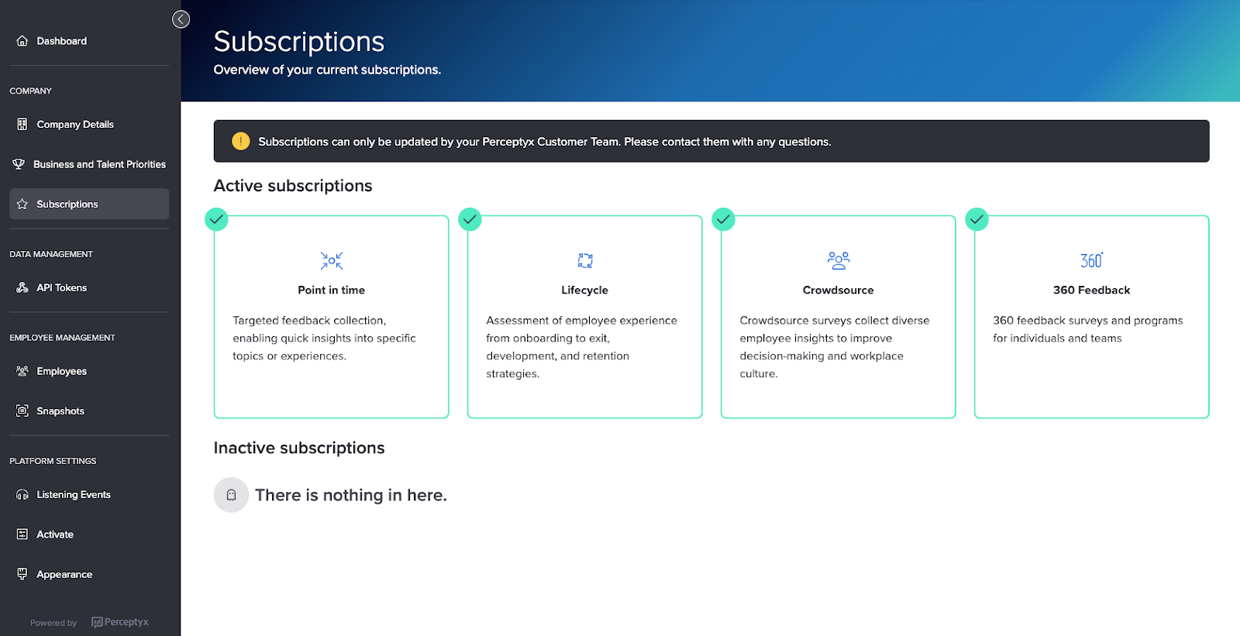Click the Inactive subscriptions heading
Image resolution: width=1240 pixels, height=636 pixels.
299,448
